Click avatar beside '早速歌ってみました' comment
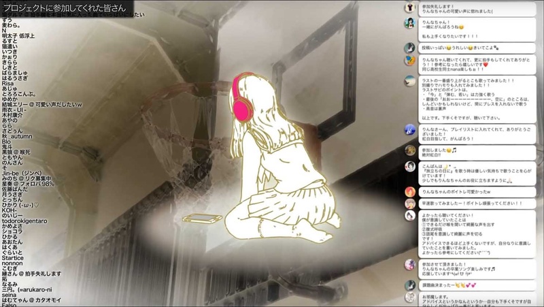This screenshot has width=544, height=307. pos(410,204)
